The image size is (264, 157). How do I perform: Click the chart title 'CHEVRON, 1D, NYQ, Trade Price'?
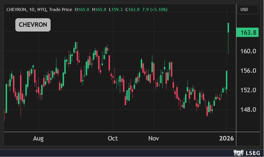39,10
